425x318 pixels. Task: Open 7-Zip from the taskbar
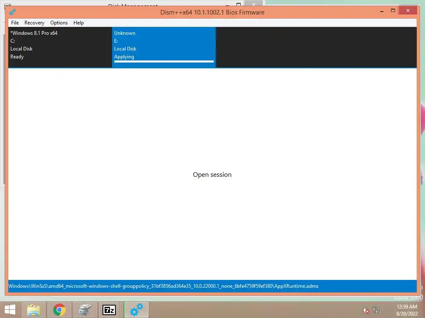pyautogui.click(x=109, y=310)
